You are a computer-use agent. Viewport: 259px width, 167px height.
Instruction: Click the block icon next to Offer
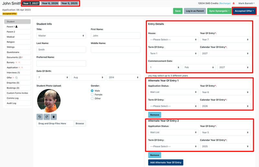17,78
